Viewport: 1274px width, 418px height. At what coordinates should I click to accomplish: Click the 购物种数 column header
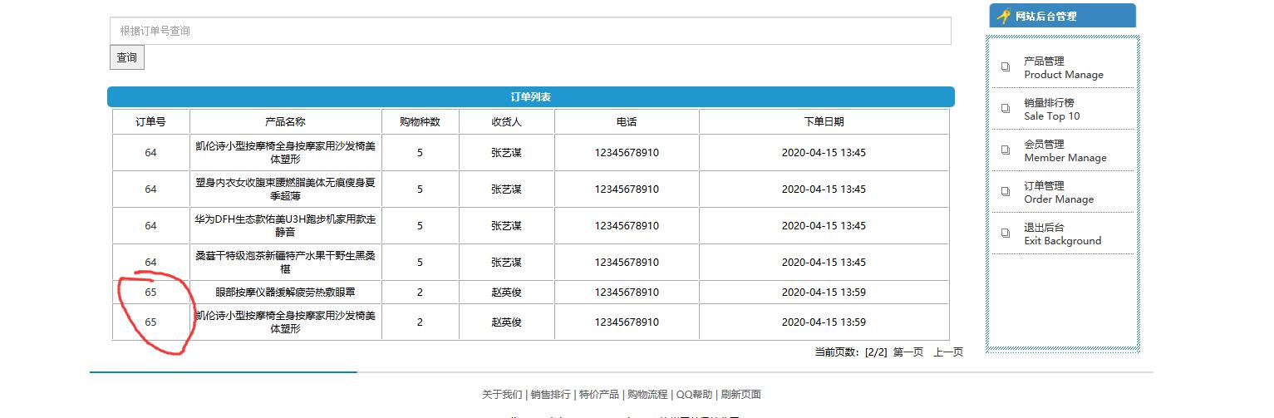tap(420, 121)
